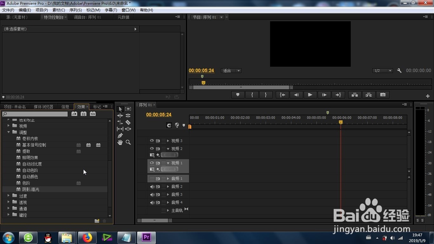
Task: Filter YUV effects
Action: 93,114
